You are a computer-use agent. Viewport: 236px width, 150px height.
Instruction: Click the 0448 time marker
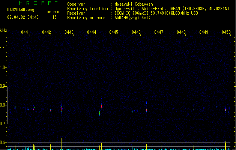(181, 32)
